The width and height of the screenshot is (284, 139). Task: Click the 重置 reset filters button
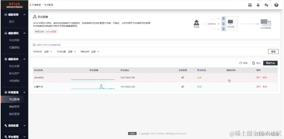point(273,51)
